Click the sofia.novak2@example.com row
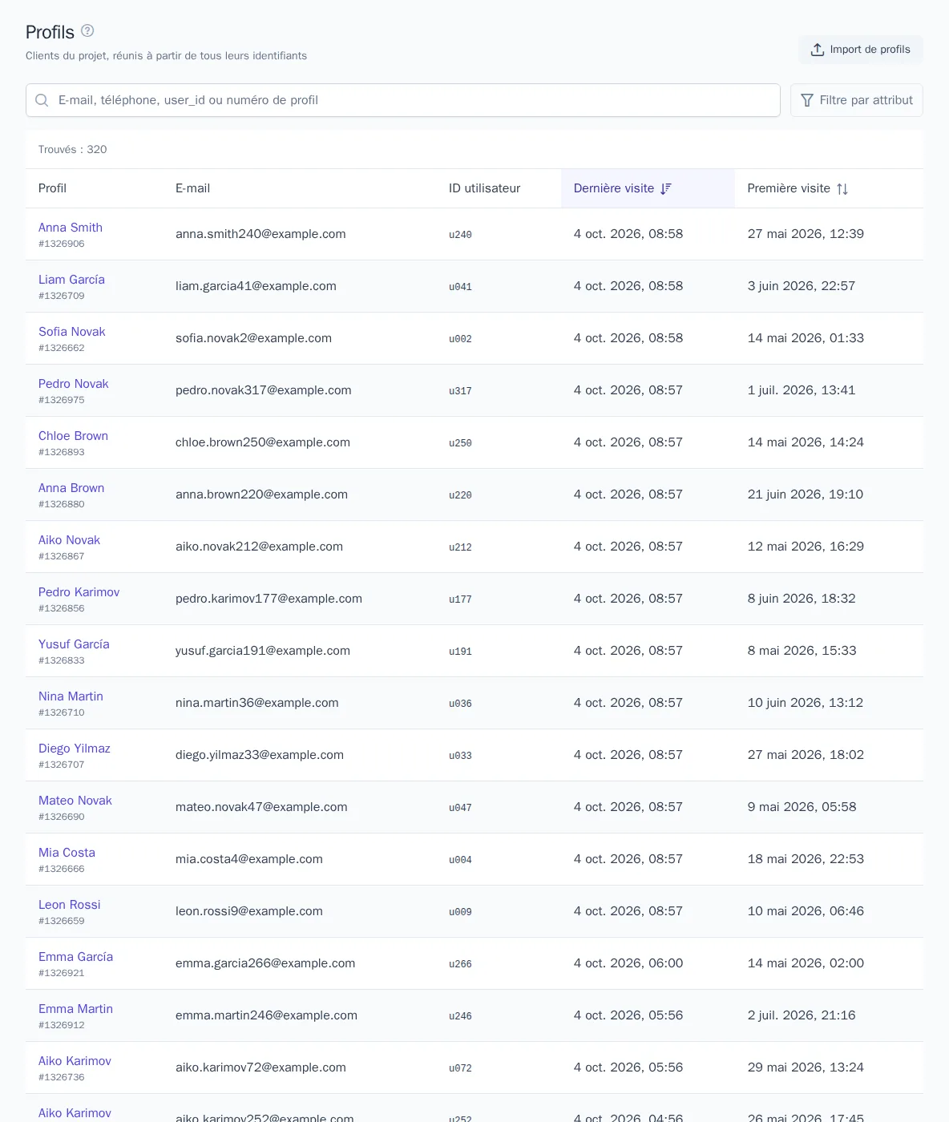 pyautogui.click(x=474, y=338)
